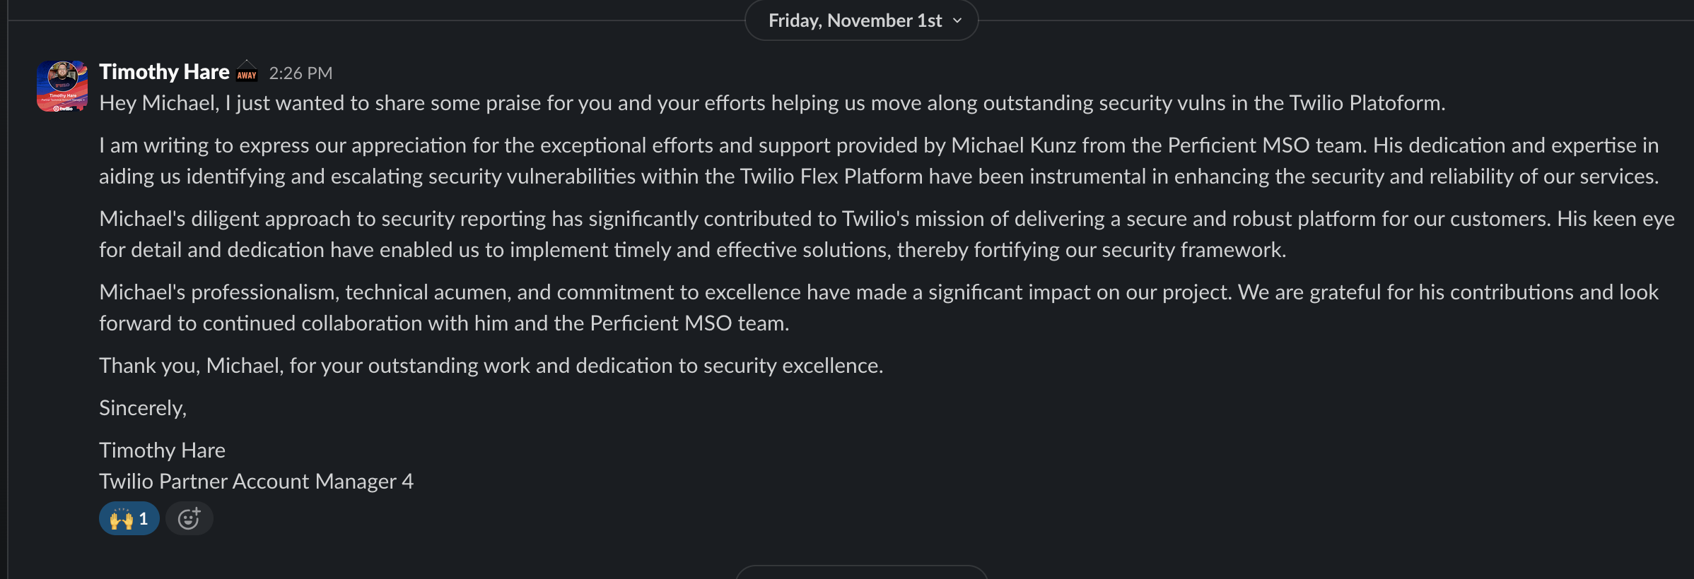Open Timothy Hare's profile picture

[x=62, y=86]
